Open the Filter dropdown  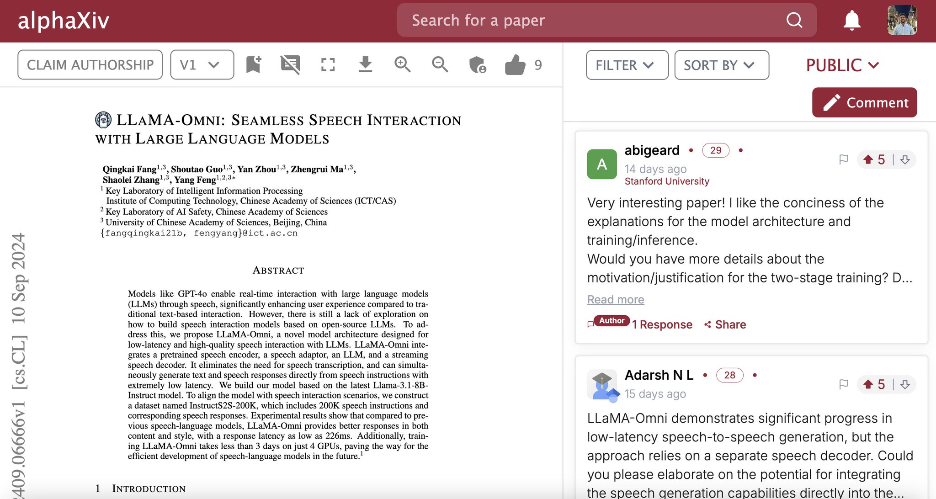pos(627,65)
